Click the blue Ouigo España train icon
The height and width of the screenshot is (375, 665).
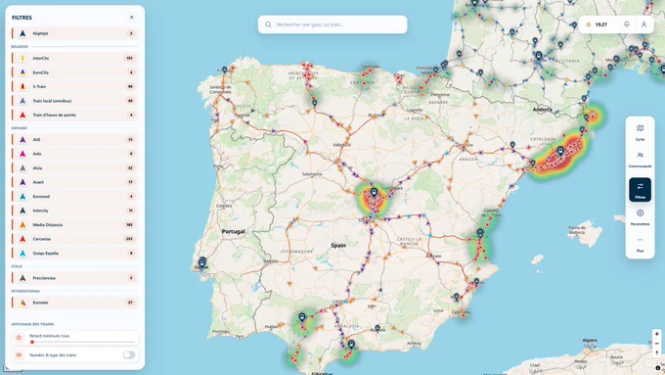click(22, 254)
